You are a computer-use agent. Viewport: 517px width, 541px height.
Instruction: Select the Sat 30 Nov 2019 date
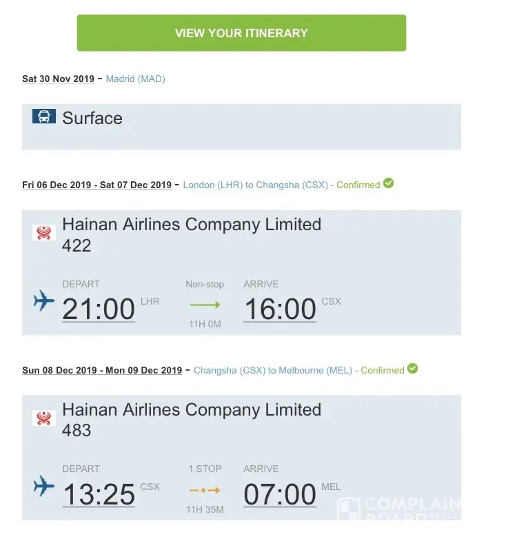pos(58,79)
